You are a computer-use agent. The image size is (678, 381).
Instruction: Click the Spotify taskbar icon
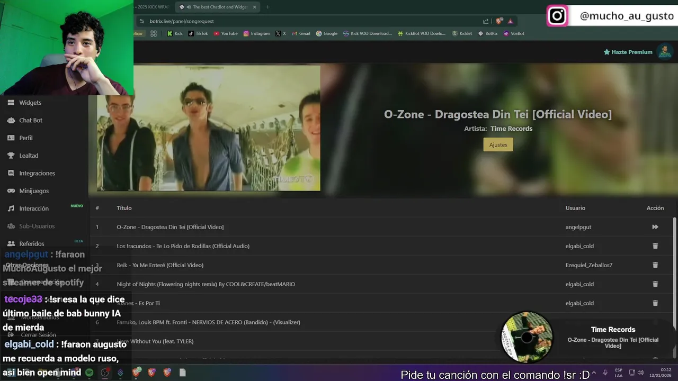click(x=90, y=373)
